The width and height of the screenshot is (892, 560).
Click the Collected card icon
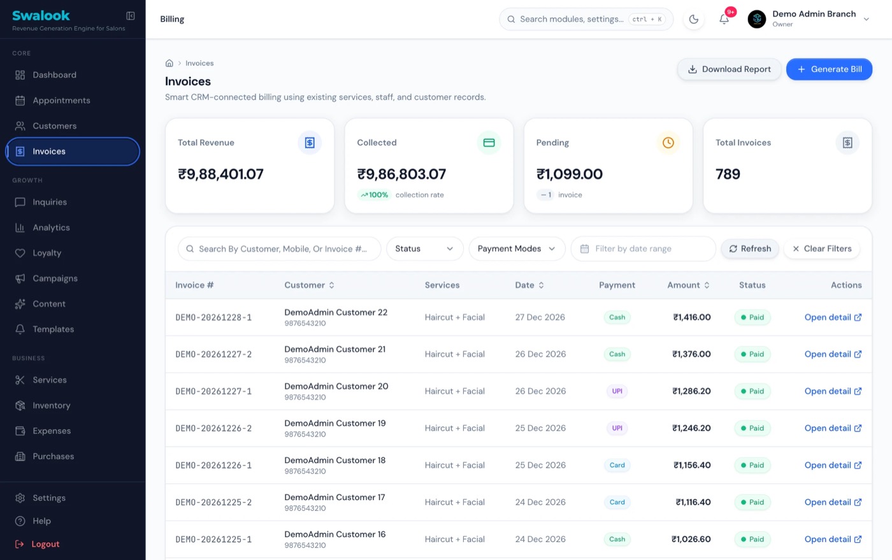(489, 143)
